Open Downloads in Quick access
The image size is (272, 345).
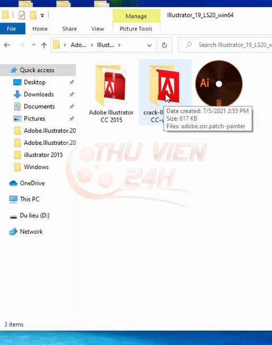39,94
